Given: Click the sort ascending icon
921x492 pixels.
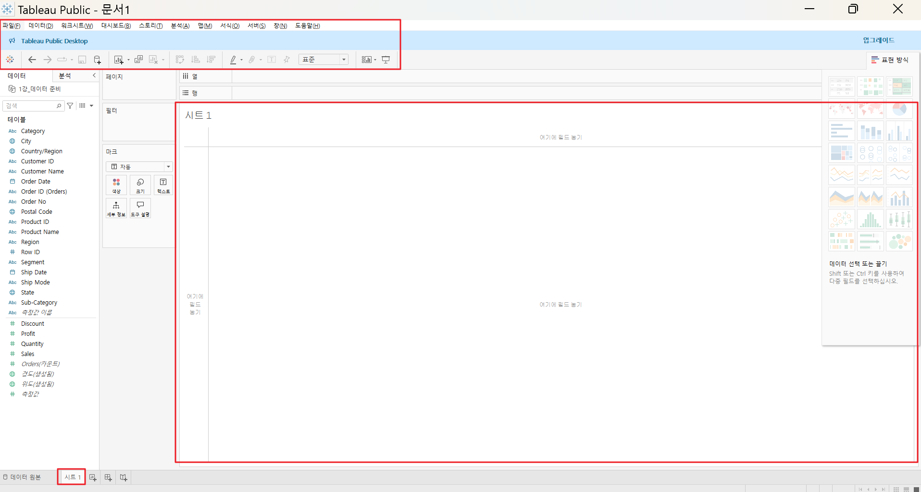Looking at the screenshot, I should point(196,60).
